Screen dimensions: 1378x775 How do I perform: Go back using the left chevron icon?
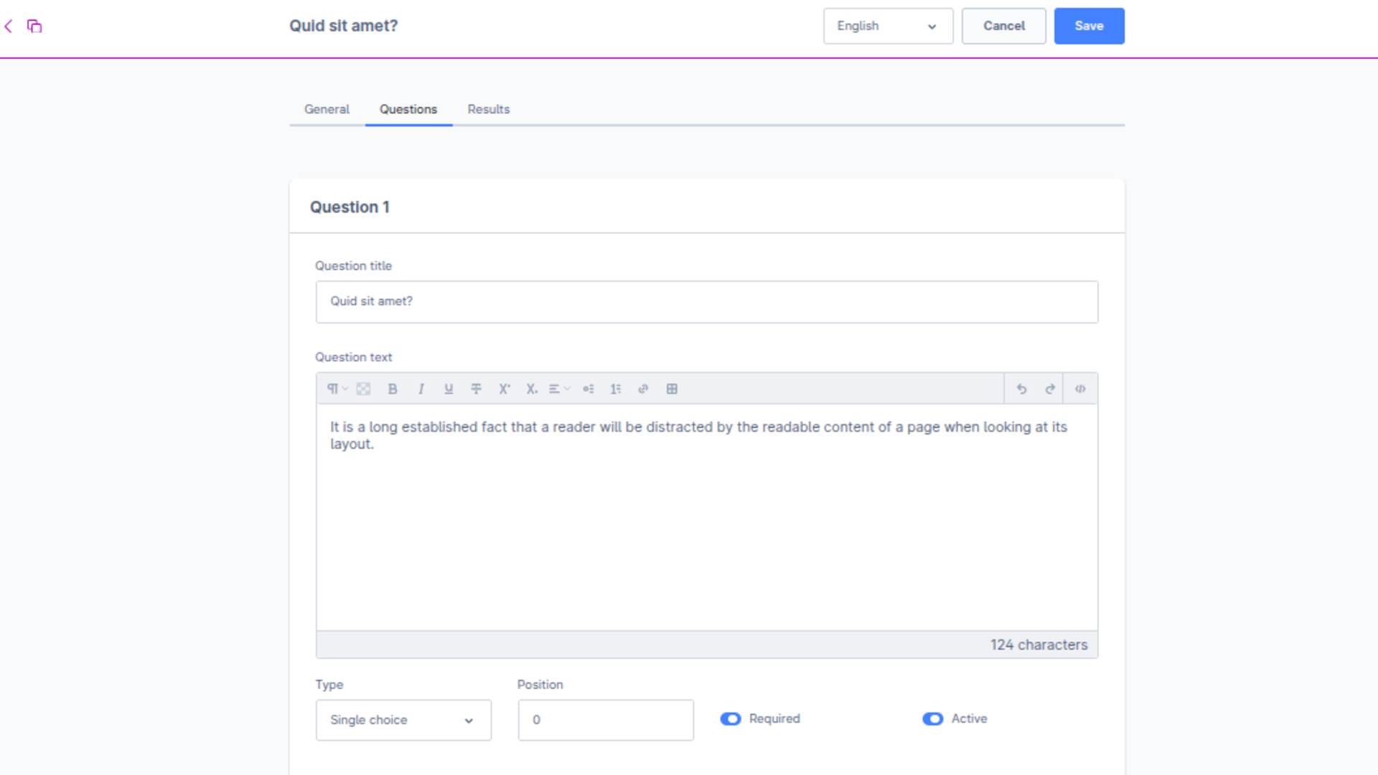point(9,27)
